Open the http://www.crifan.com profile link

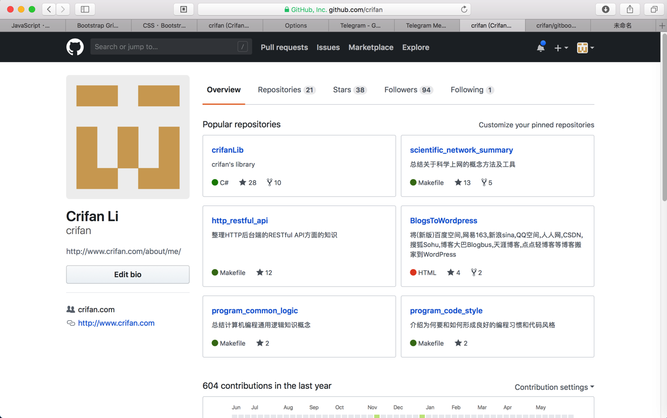tap(116, 323)
